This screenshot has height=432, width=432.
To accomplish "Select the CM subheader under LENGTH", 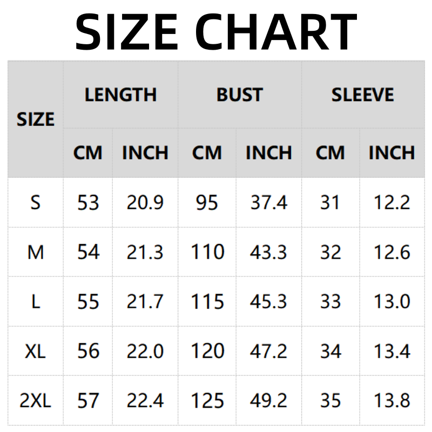I will point(87,153).
